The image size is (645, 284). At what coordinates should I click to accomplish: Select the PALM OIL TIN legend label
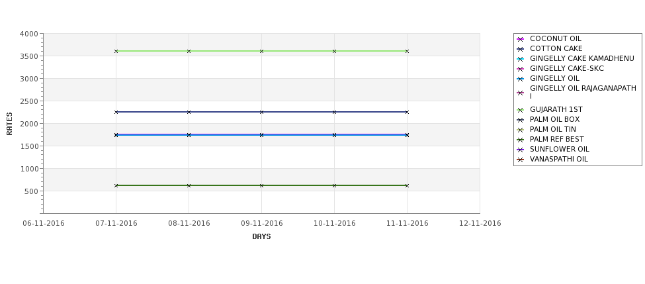pyautogui.click(x=553, y=129)
